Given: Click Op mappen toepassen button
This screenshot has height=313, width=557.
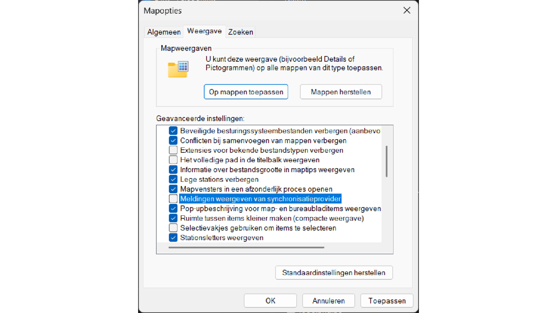Looking at the screenshot, I should [246, 92].
